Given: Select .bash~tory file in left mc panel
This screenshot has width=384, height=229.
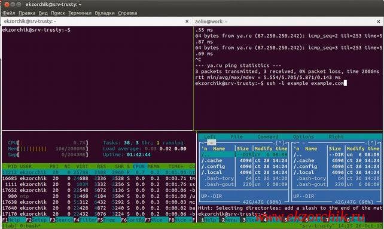Looking at the screenshot, I should 243,178.
